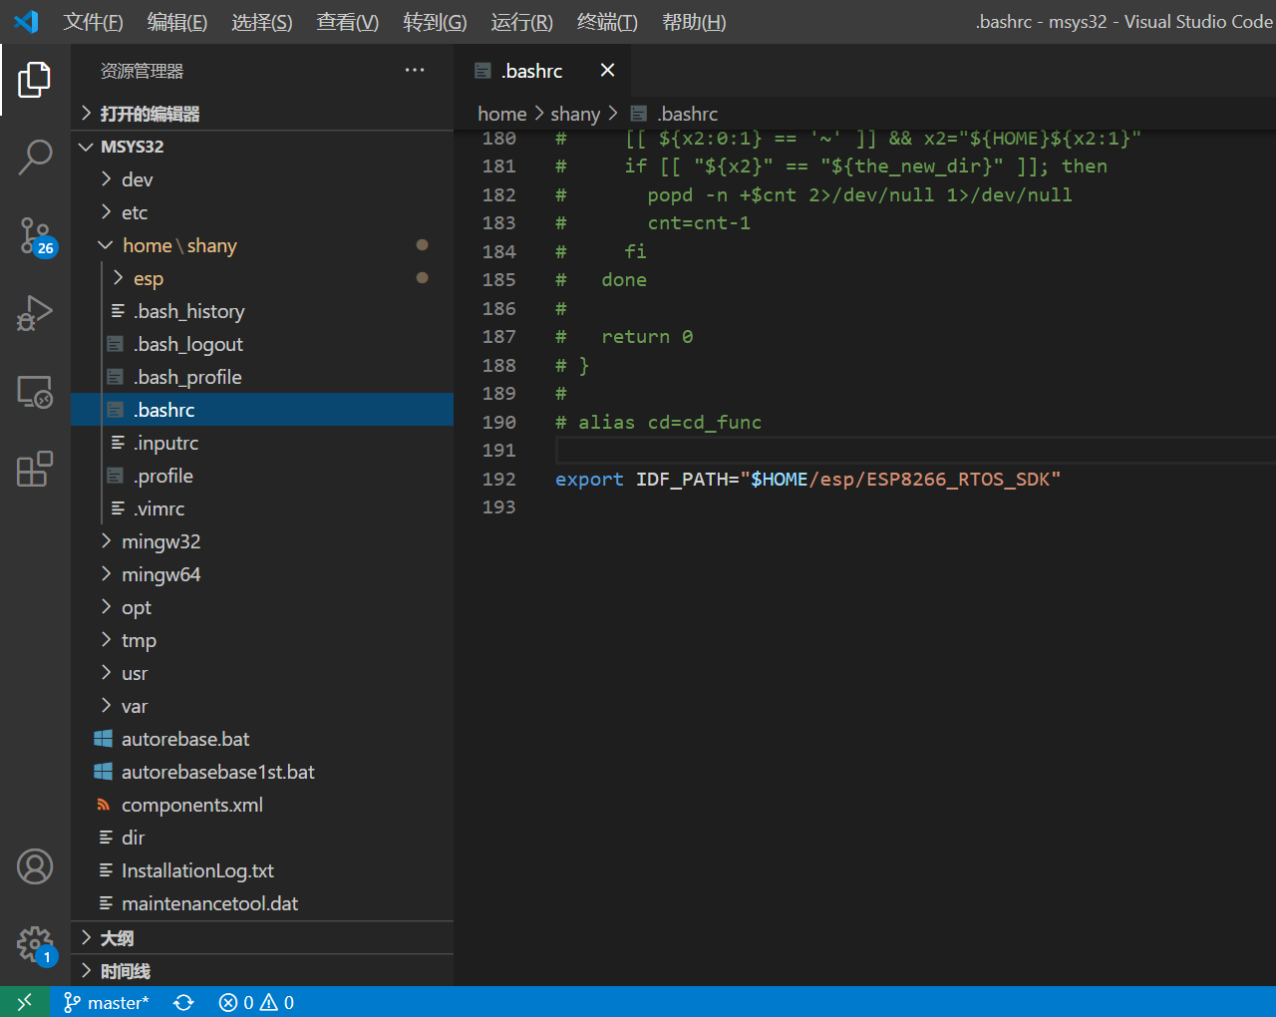Open Source Control view showing 26 changes
1276x1017 pixels.
pos(35,235)
